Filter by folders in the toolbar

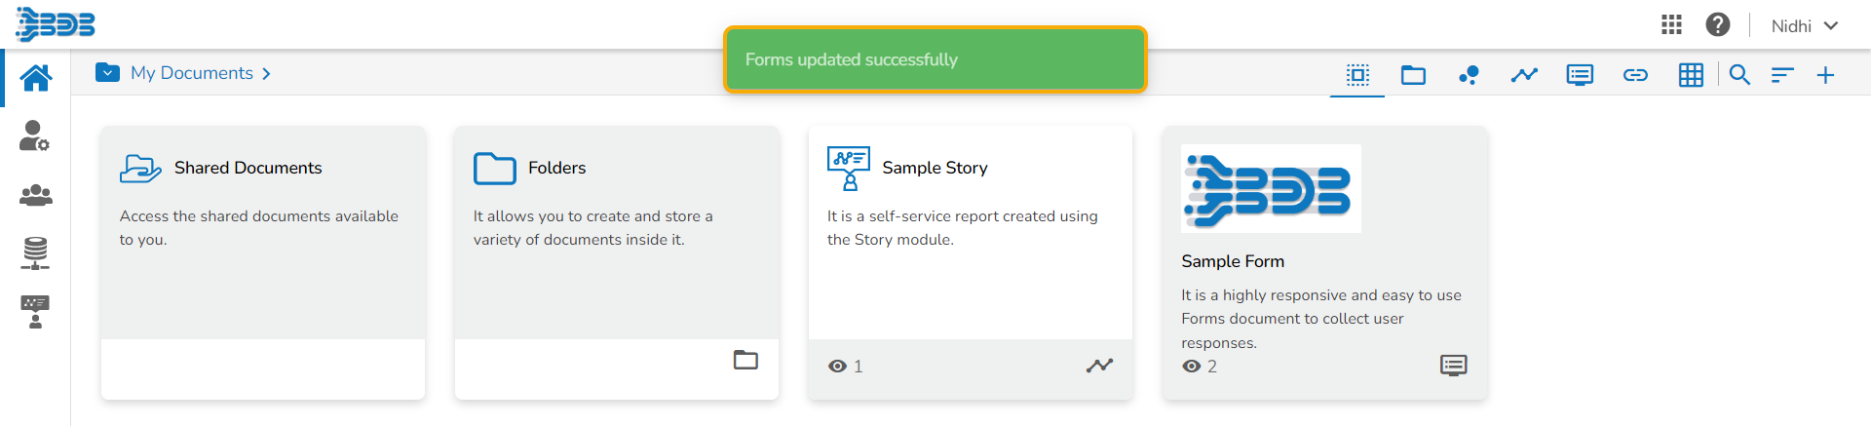pos(1413,75)
